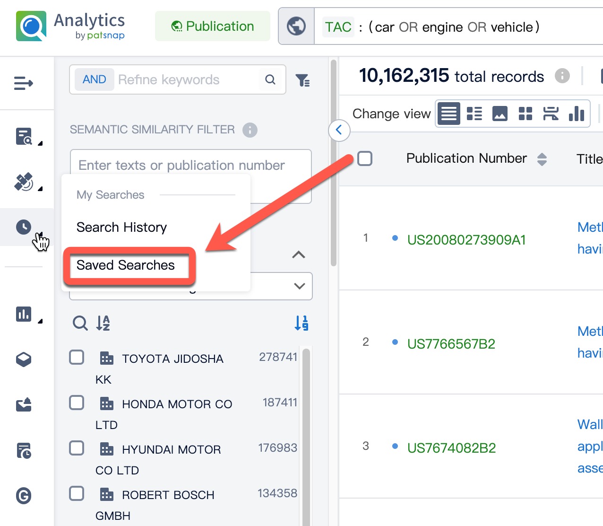Open the filter funnel icon beside Refine keywords
The image size is (603, 526).
(302, 80)
